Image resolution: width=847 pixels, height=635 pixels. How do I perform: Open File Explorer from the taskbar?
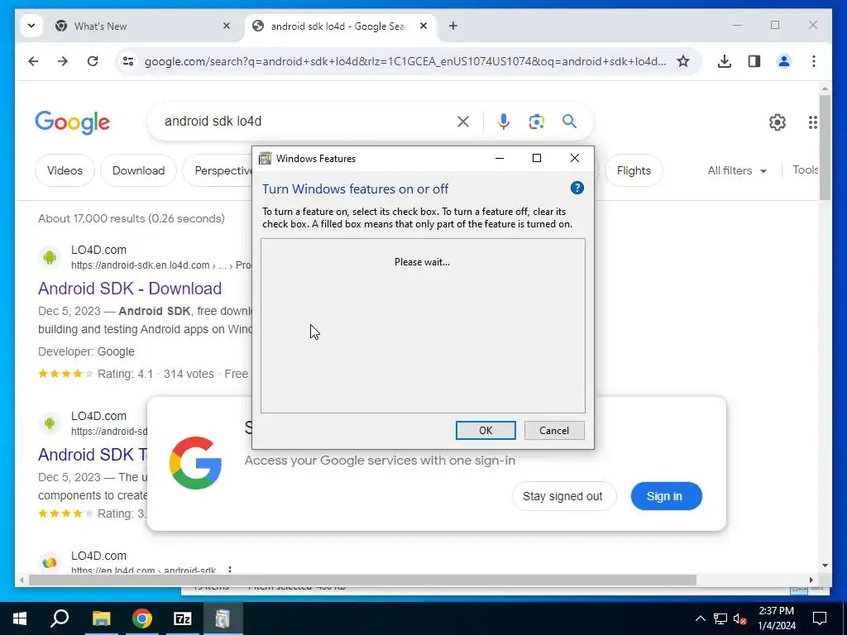coord(102,618)
